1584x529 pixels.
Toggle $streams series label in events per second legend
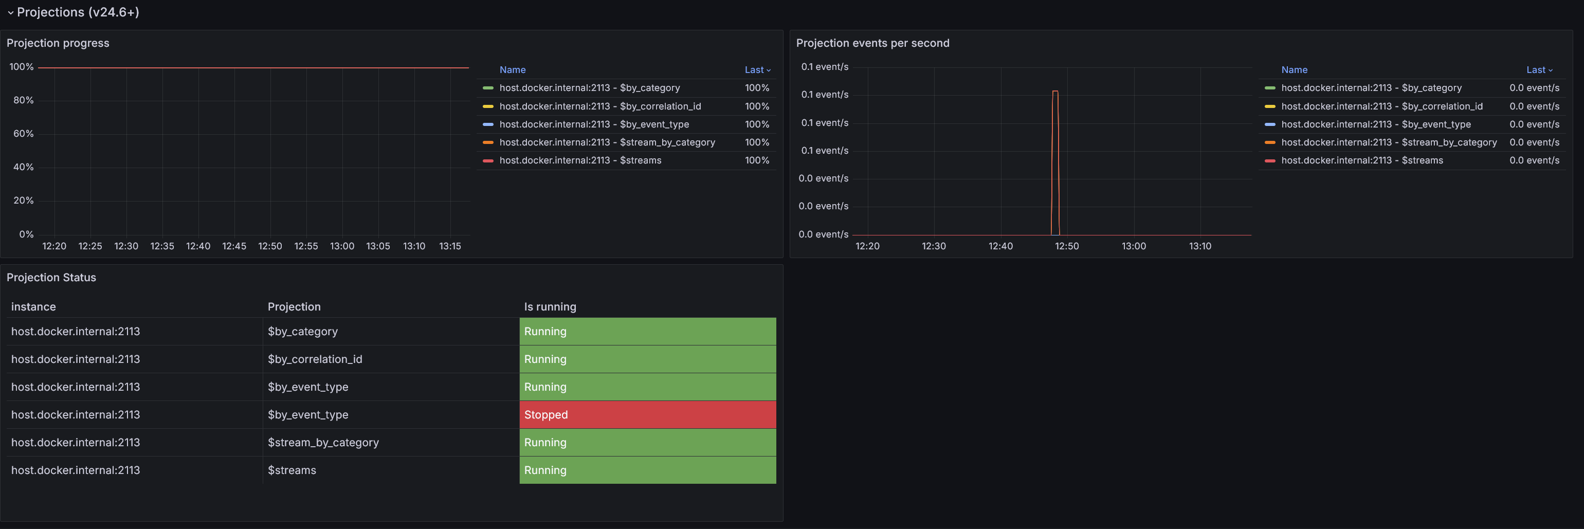coord(1361,160)
